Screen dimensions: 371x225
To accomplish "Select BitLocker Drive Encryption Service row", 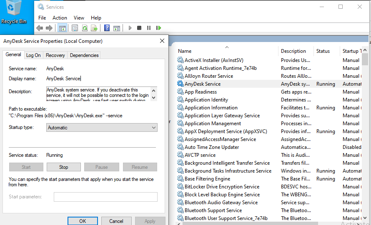I will 269,186.
